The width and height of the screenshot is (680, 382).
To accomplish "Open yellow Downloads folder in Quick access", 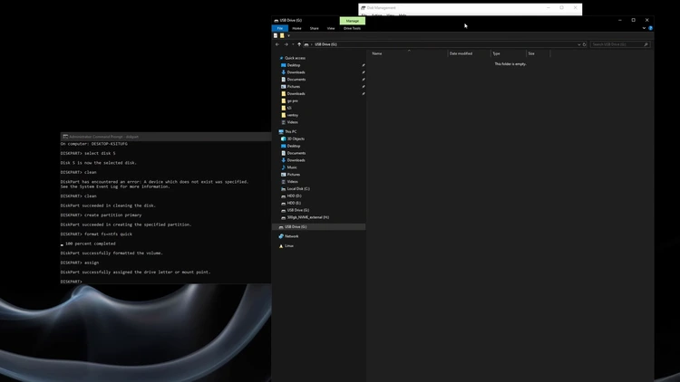I will coord(296,93).
